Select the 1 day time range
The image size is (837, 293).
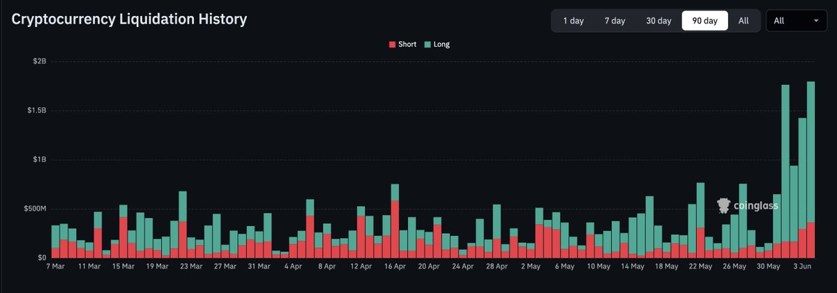[x=573, y=21]
